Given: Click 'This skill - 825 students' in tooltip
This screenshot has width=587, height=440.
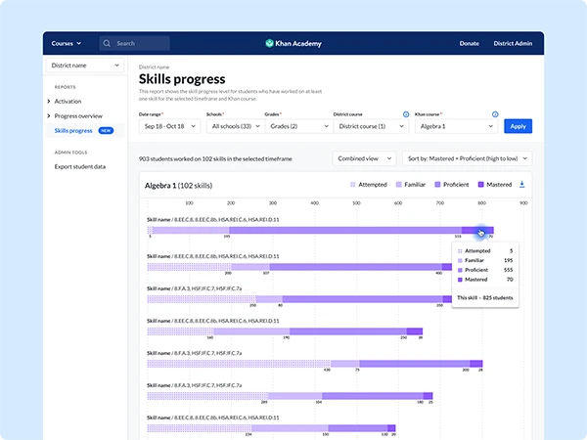Looking at the screenshot, I should [x=485, y=298].
